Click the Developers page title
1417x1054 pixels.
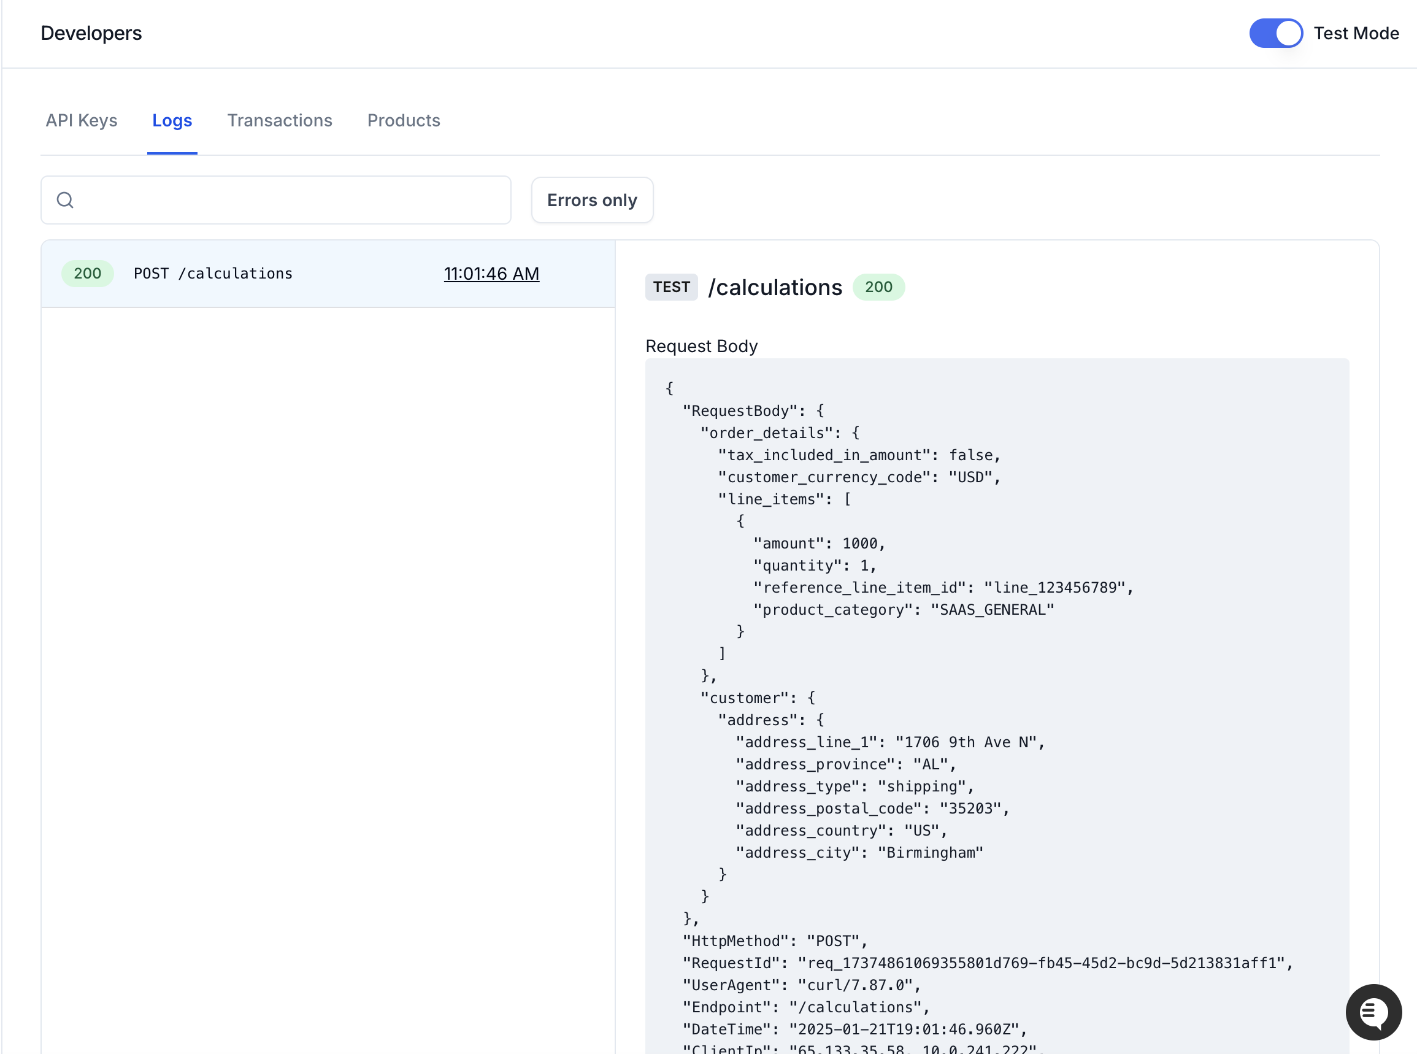point(91,33)
